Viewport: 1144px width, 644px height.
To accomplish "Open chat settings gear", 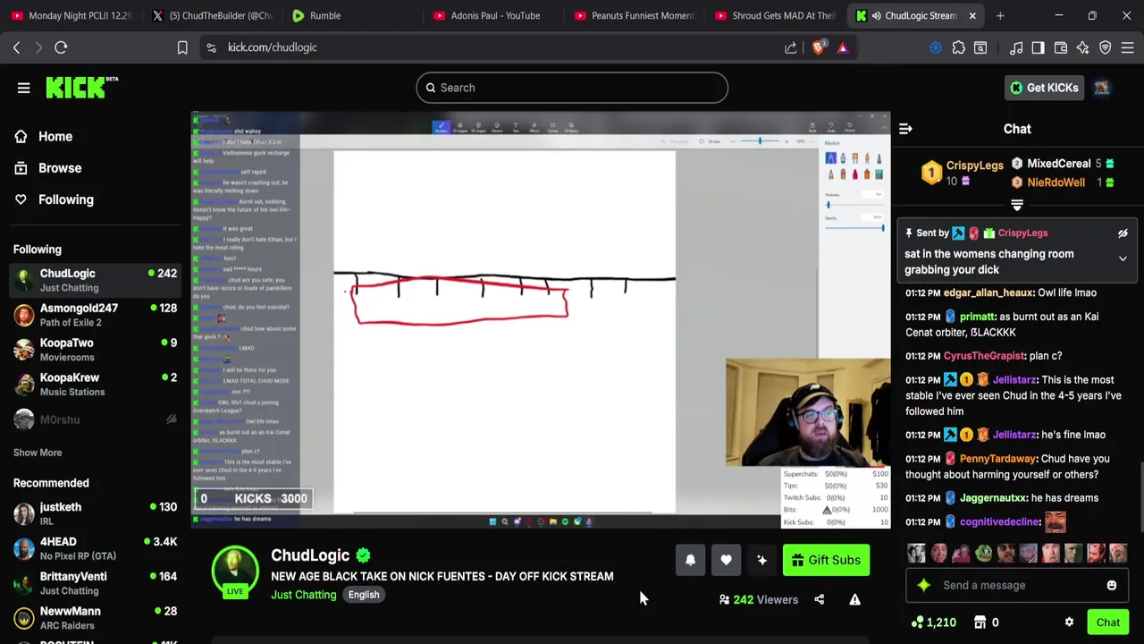I will point(1069,623).
